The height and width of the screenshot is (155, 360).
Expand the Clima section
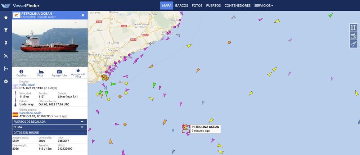click(50, 127)
